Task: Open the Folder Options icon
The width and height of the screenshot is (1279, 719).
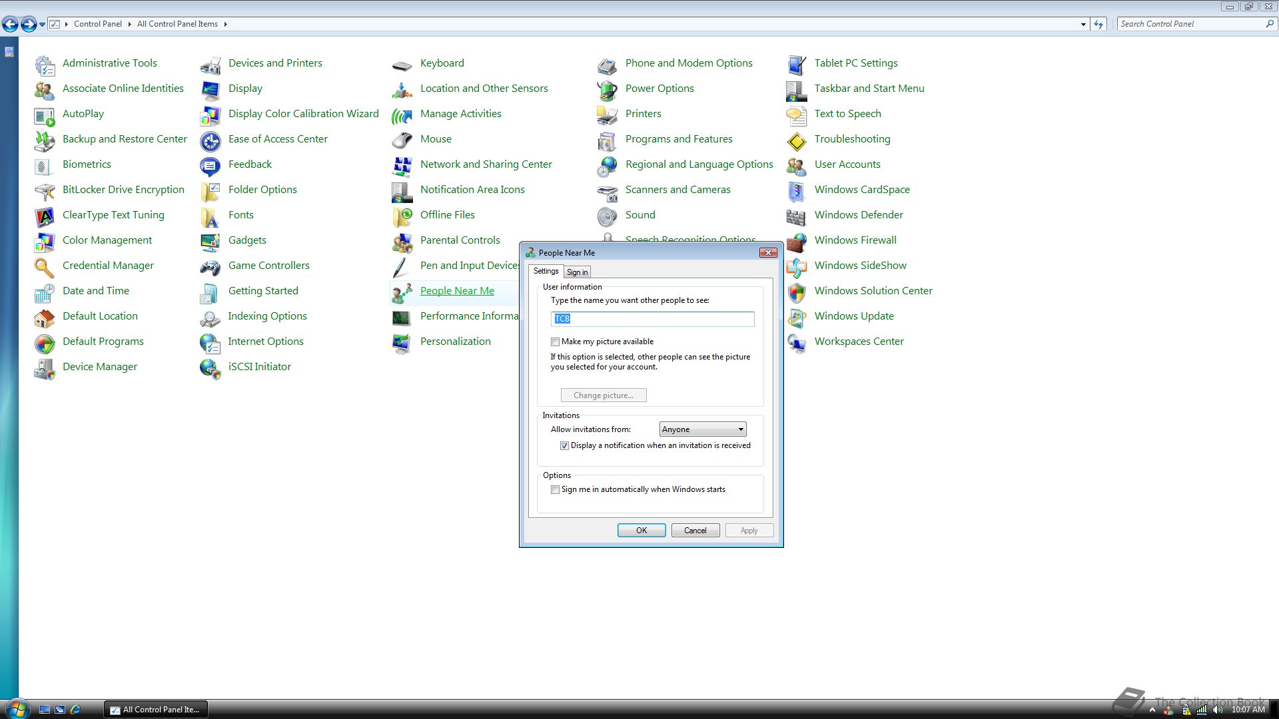Action: pos(211,191)
